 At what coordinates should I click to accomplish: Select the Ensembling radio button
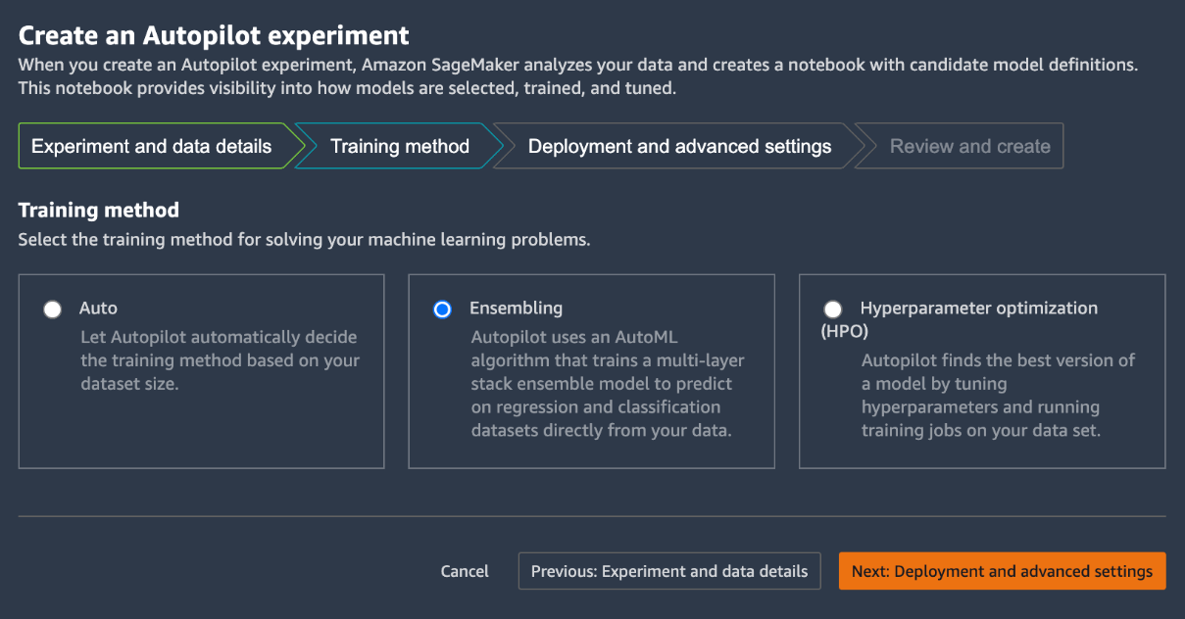pos(442,309)
